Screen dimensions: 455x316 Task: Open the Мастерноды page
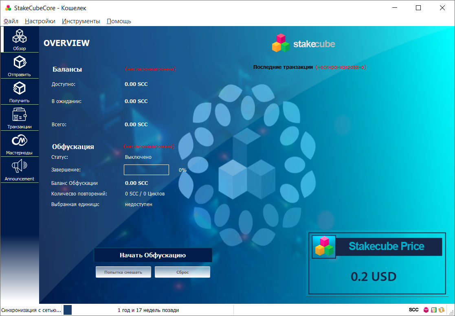click(20, 144)
